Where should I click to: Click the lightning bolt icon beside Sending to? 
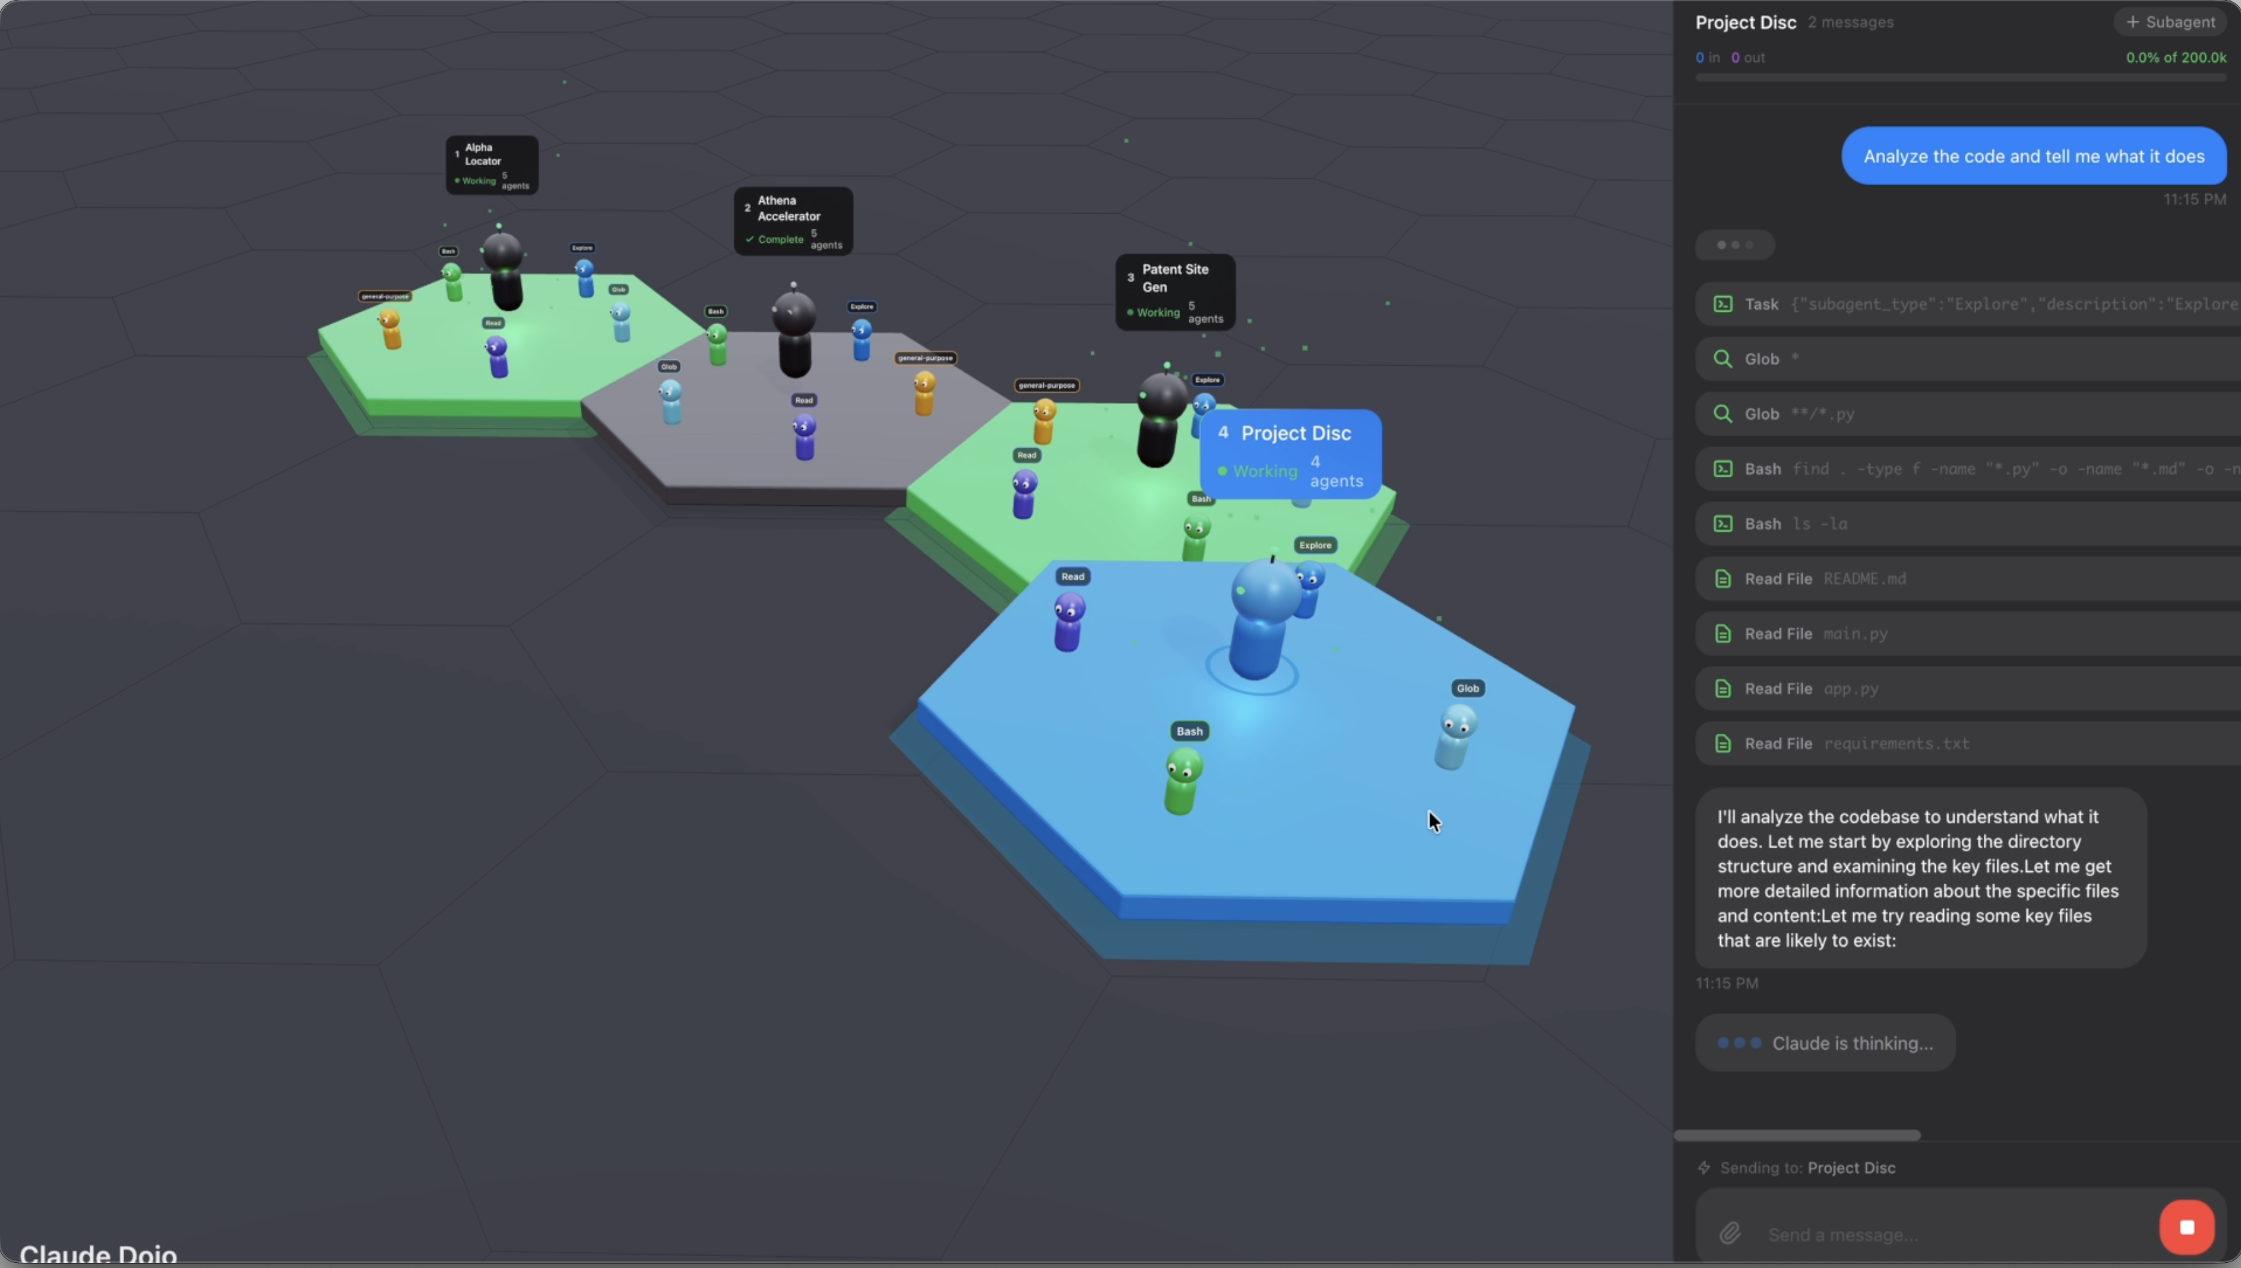click(1704, 1167)
